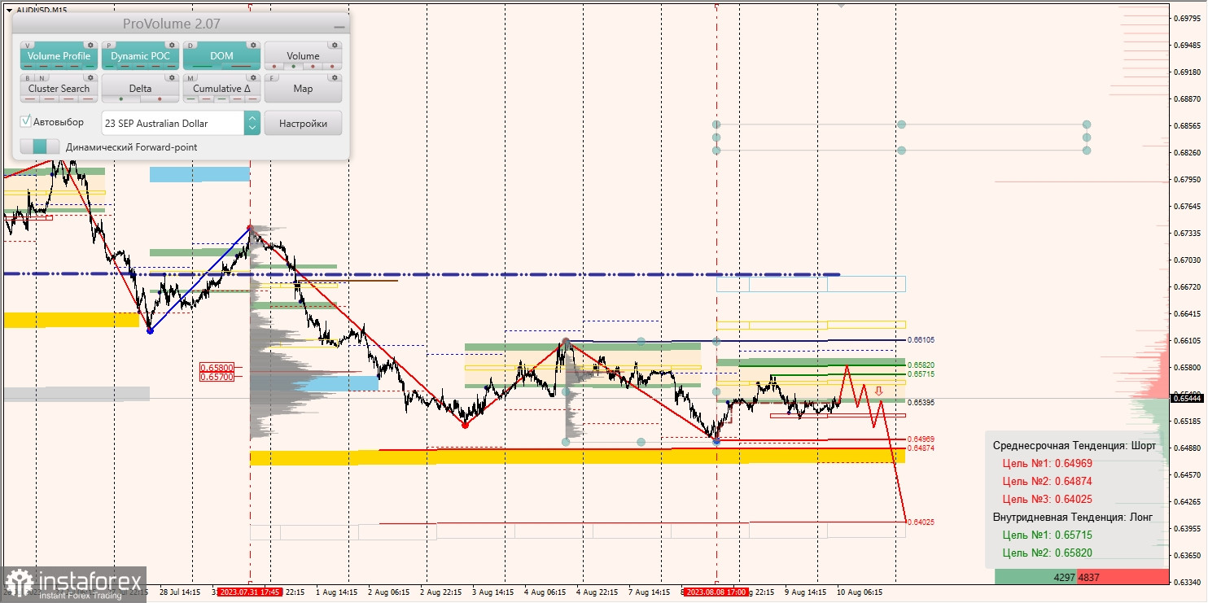Open settings gear on Volume button
Image resolution: width=1208 pixels, height=603 pixels.
point(334,45)
